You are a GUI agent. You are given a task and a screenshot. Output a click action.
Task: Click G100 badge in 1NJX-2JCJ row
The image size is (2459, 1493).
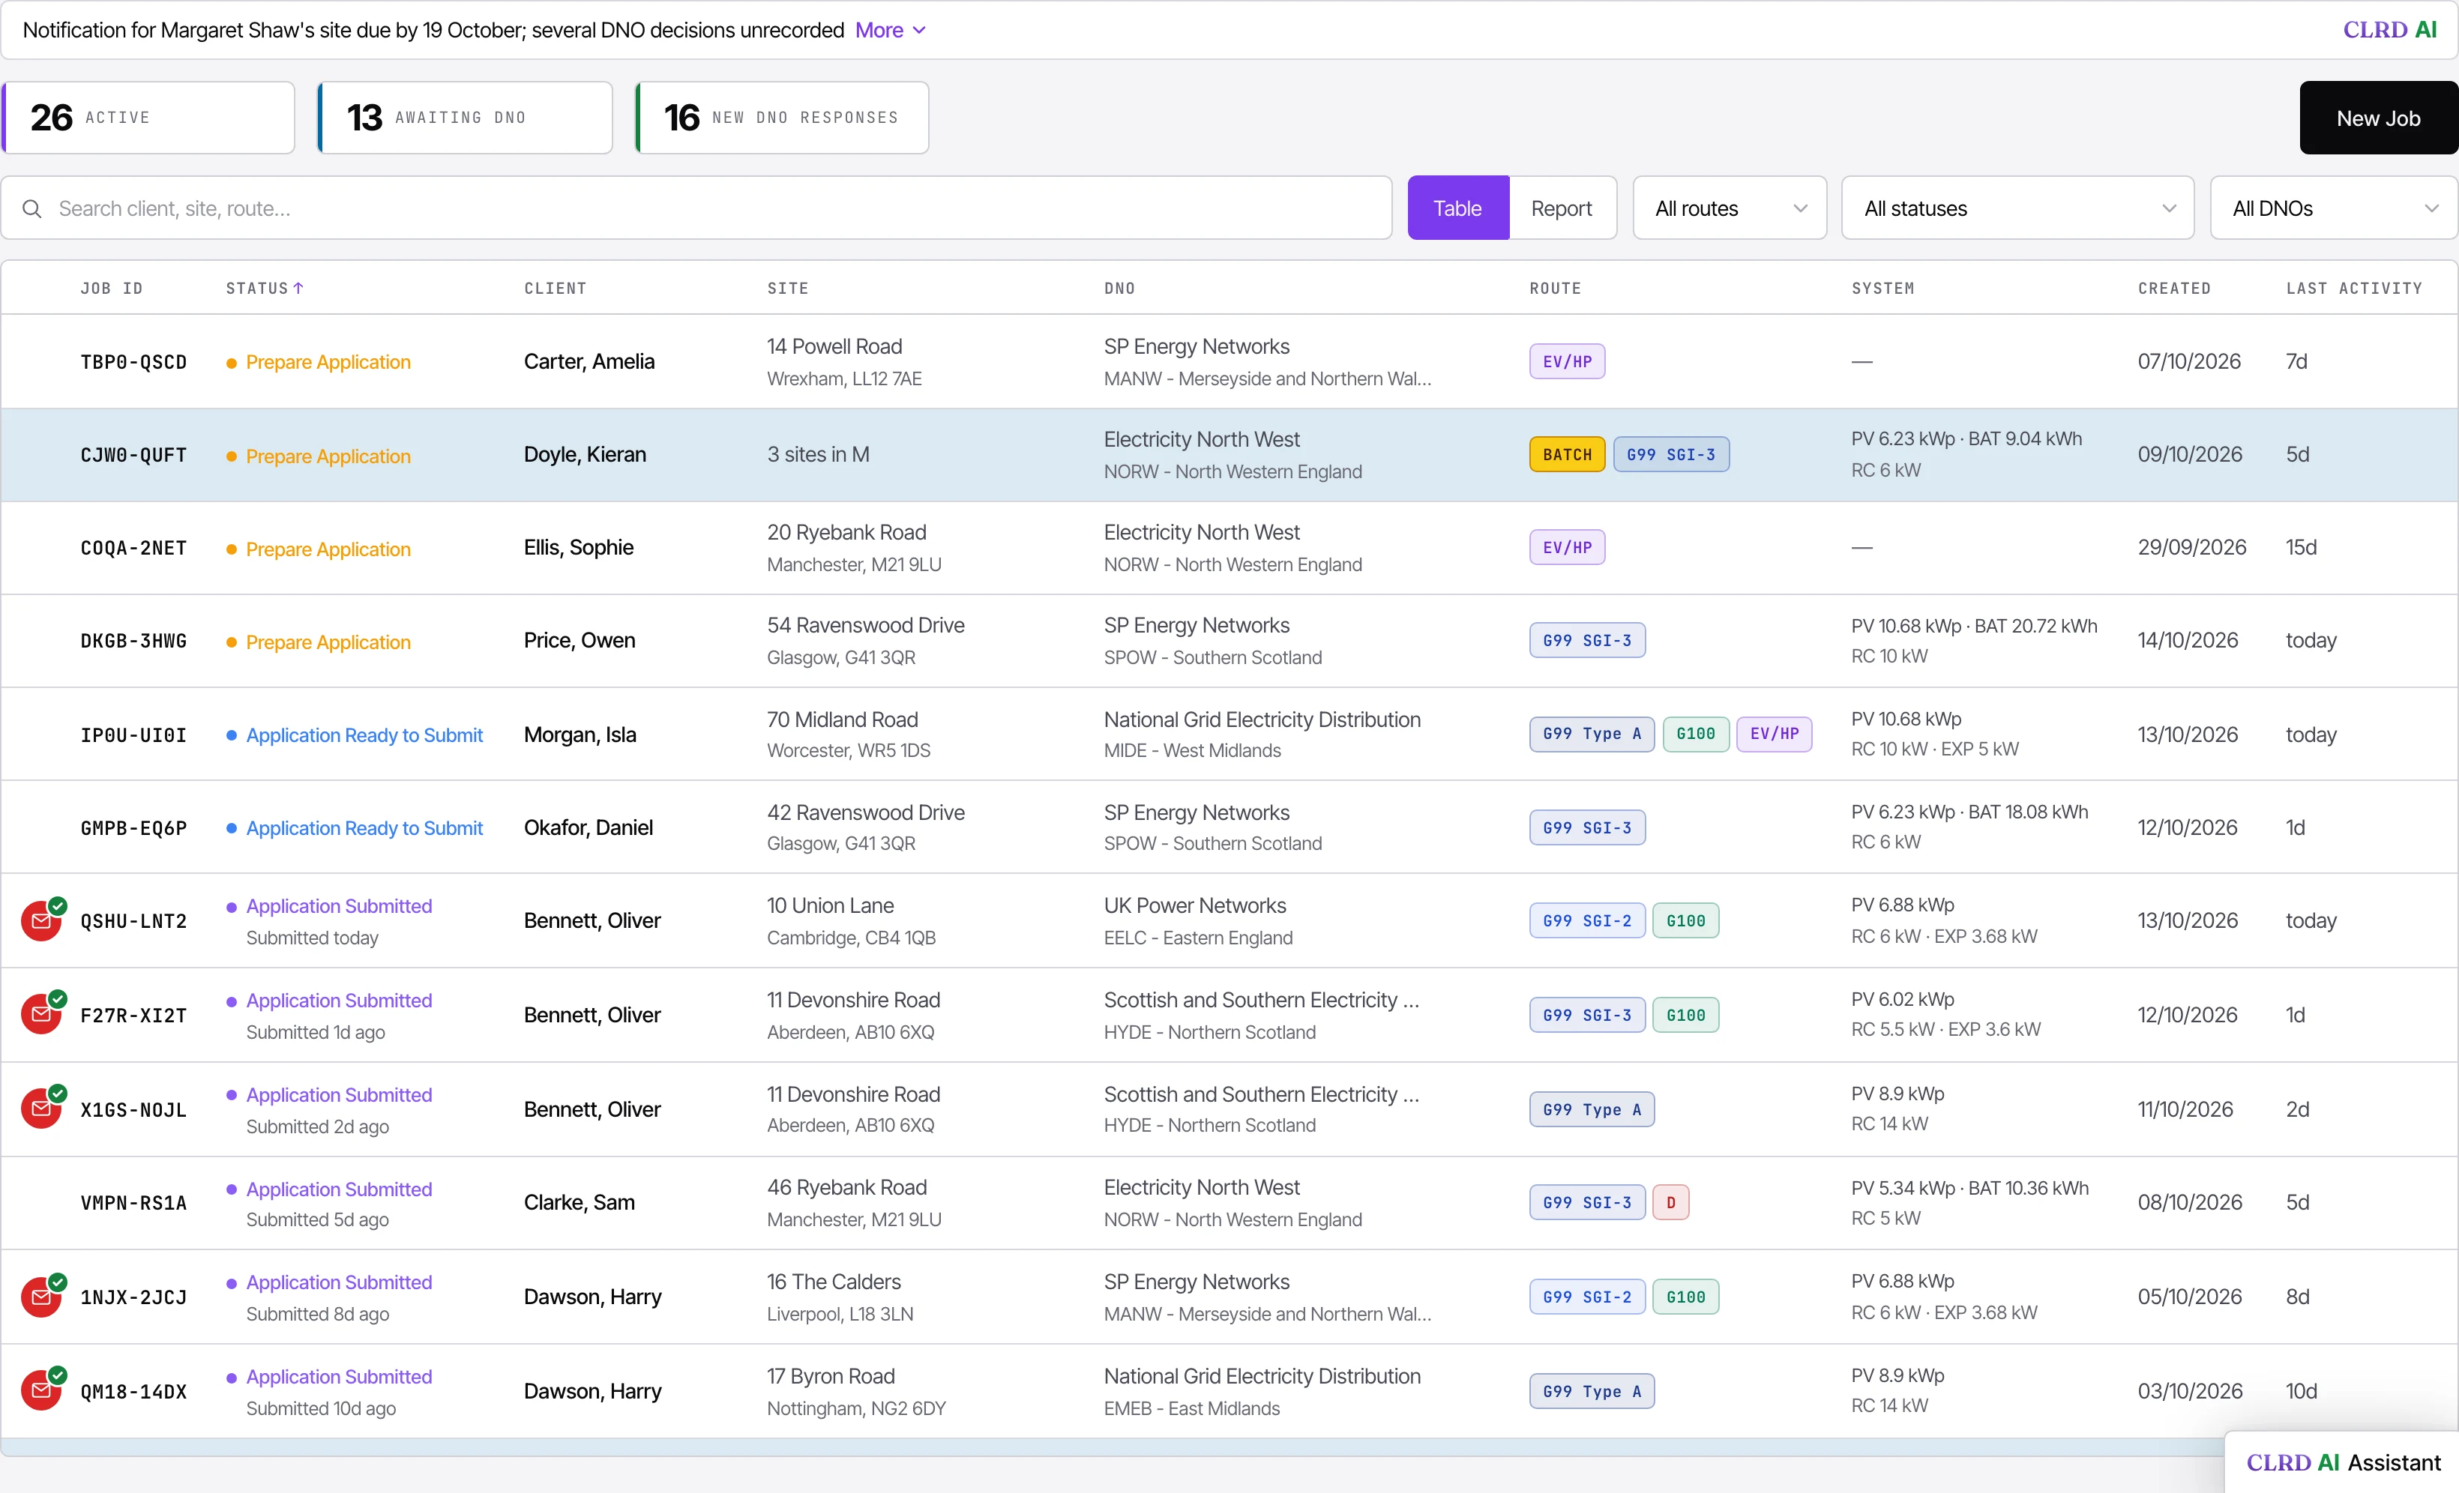[x=1685, y=1297]
